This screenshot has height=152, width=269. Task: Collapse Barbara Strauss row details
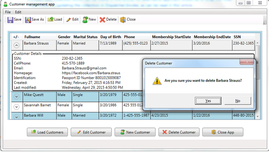click(x=16, y=45)
